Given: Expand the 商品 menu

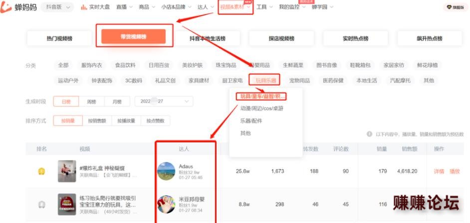Looking at the screenshot, I should 147,7.
